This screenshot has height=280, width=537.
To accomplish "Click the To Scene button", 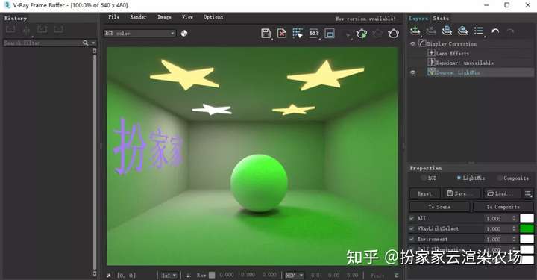I will pyautogui.click(x=439, y=207).
